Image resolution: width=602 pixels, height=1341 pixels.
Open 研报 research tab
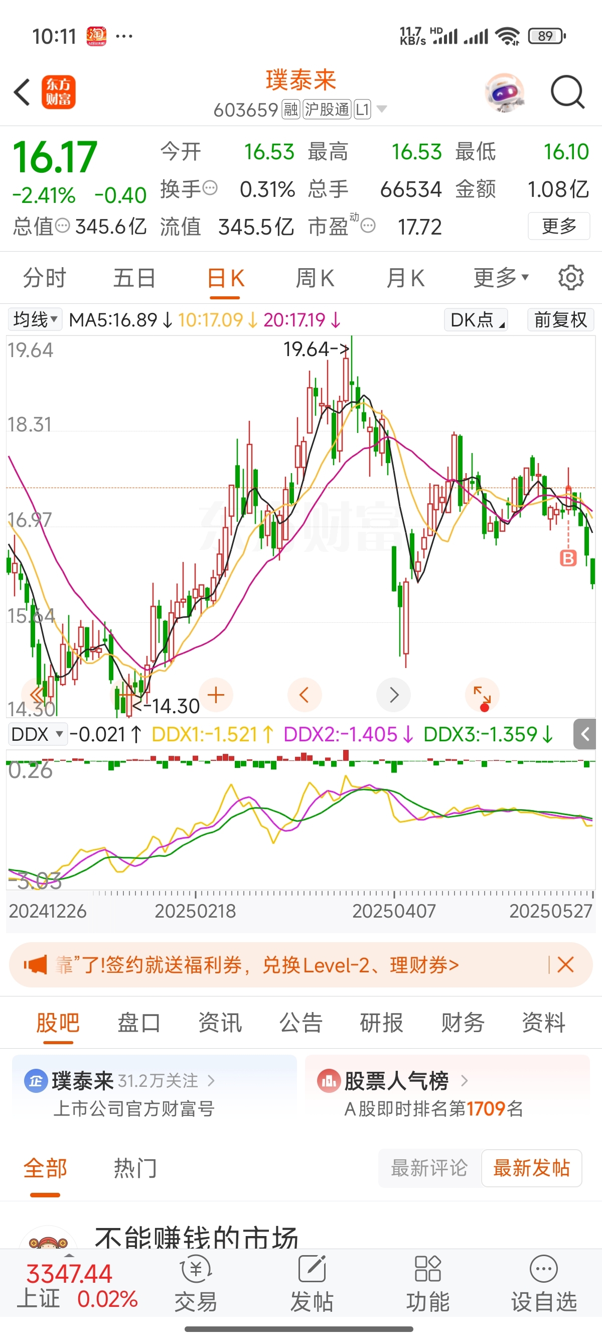click(x=382, y=1023)
